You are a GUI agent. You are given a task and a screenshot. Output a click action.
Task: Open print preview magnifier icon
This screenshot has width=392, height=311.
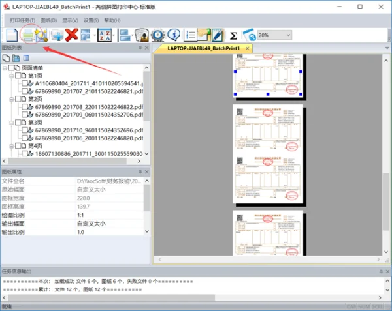coord(42,35)
